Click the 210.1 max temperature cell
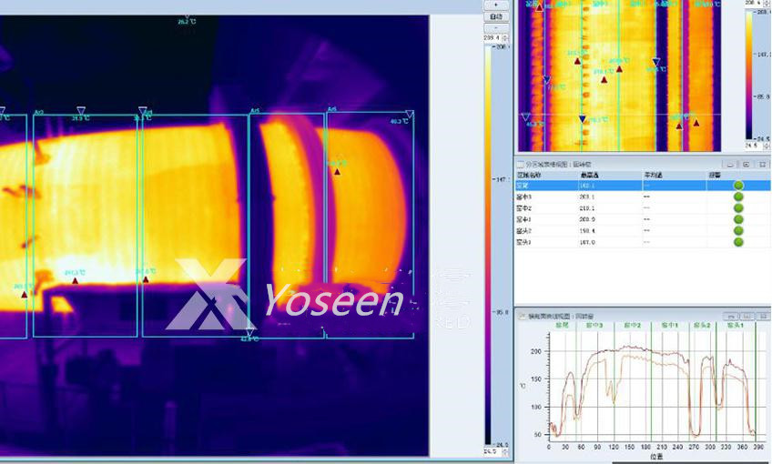The width and height of the screenshot is (772, 464). coord(587,208)
